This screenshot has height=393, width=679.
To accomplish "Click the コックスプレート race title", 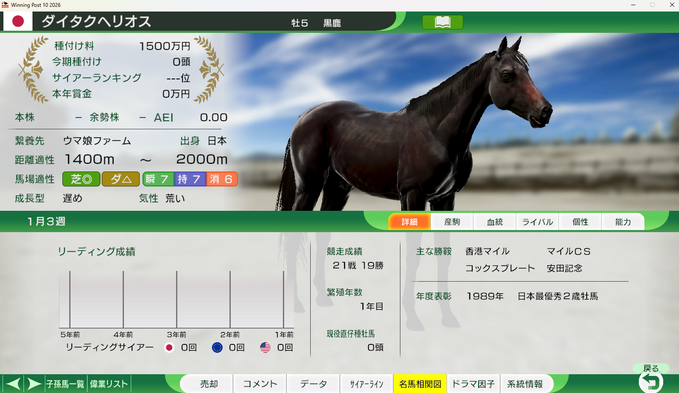I will [500, 268].
